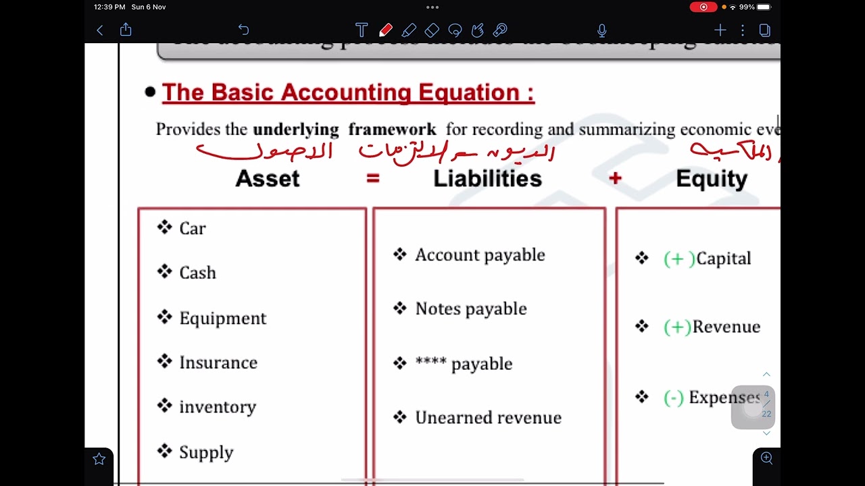Tap the microphone to record audio
Viewport: 865px width, 486px height.
(602, 30)
